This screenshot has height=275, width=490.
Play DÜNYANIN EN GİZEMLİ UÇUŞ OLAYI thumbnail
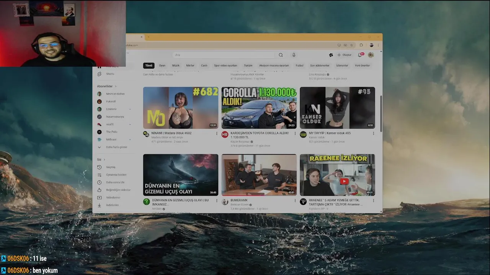click(x=181, y=175)
